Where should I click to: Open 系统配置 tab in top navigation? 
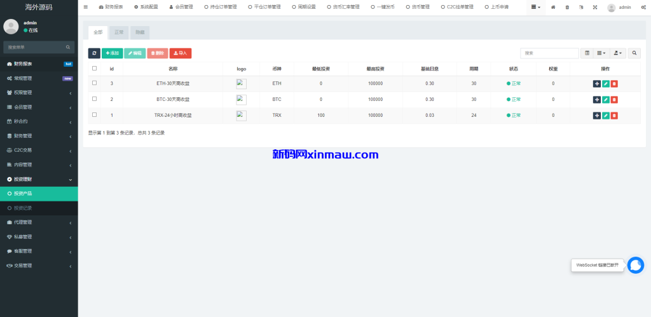(x=146, y=7)
